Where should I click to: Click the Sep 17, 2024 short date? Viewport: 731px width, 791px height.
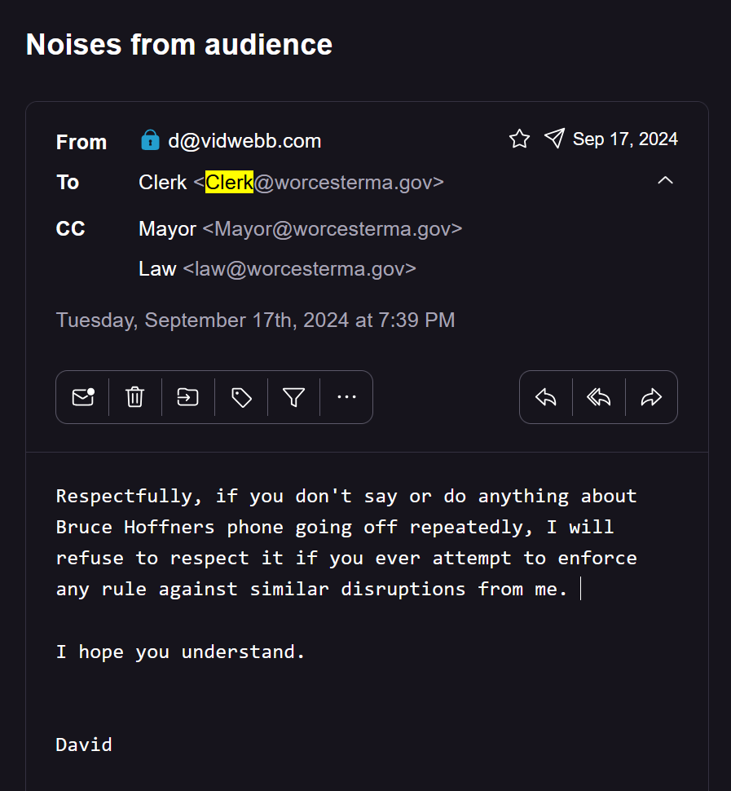(625, 139)
